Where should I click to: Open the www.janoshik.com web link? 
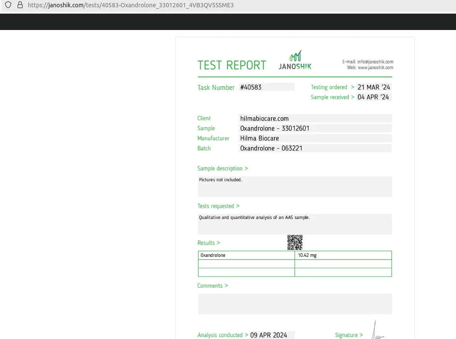point(375,68)
